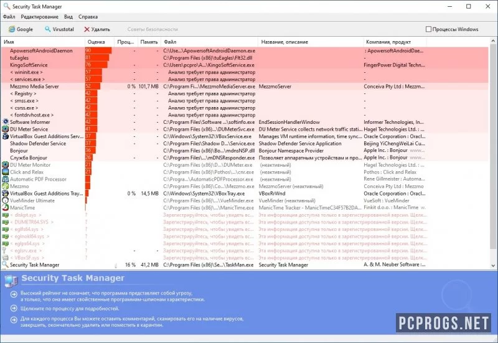Image resolution: width=498 pixels, height=343 pixels.
Task: Click the 41,2 MB memory value
Action: (x=149, y=265)
